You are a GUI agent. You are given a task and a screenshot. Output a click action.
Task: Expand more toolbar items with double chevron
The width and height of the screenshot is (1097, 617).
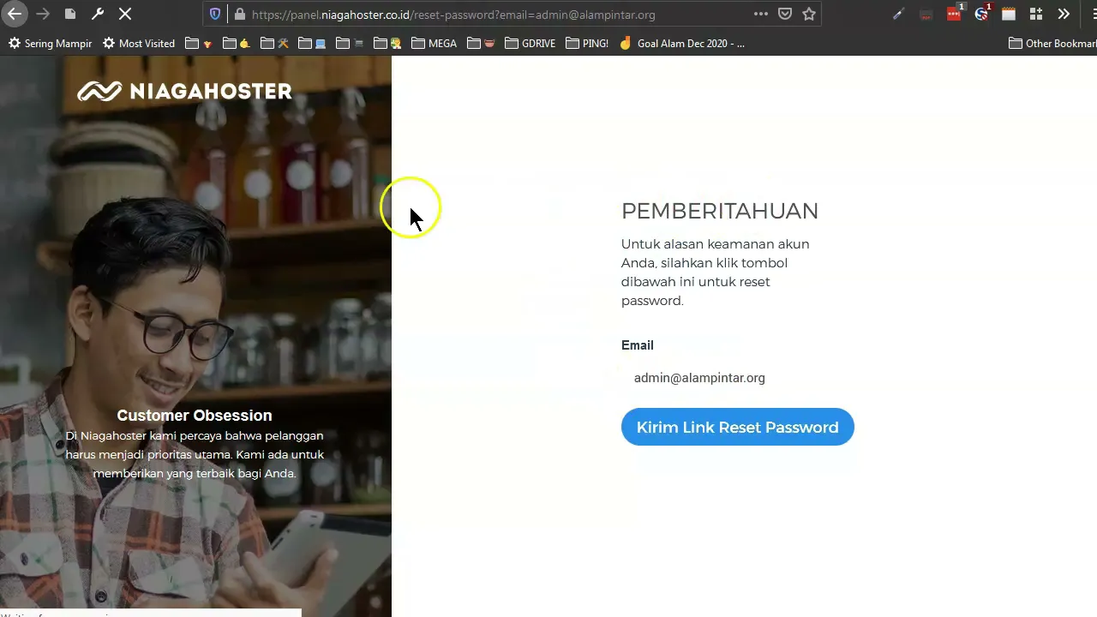point(1064,15)
